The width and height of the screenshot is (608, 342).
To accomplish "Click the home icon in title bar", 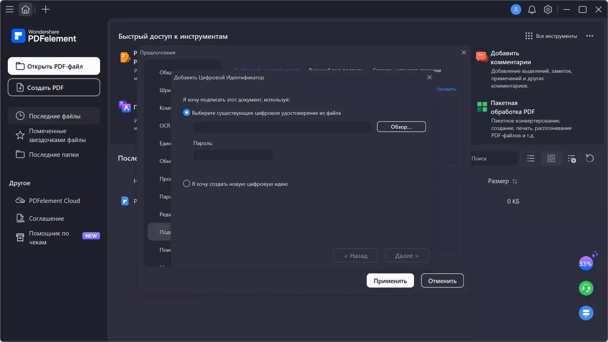I will tap(26, 9).
